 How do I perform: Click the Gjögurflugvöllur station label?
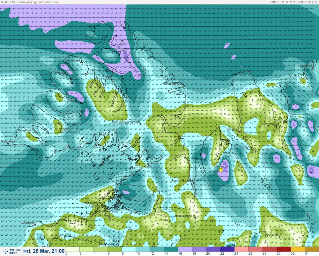pyautogui.click(x=173, y=84)
